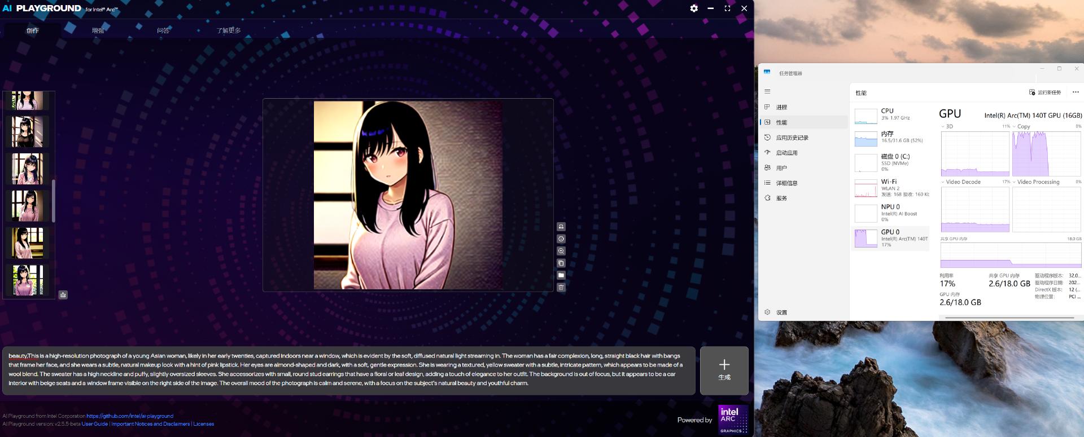This screenshot has height=437, width=1084.
Task: Delete the current generated image
Action: point(561,288)
